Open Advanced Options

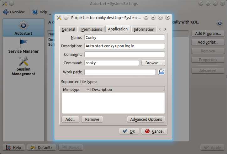[x=146, y=119]
